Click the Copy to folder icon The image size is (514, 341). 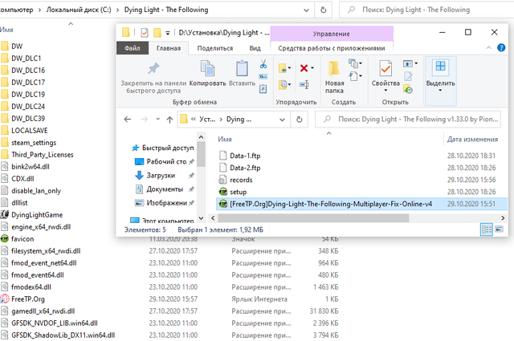(x=283, y=84)
